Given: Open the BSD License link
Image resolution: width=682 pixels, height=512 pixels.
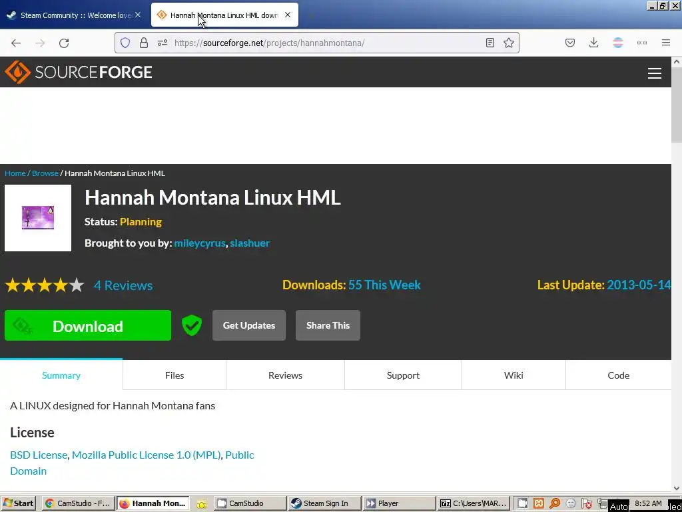Looking at the screenshot, I should click(x=39, y=455).
